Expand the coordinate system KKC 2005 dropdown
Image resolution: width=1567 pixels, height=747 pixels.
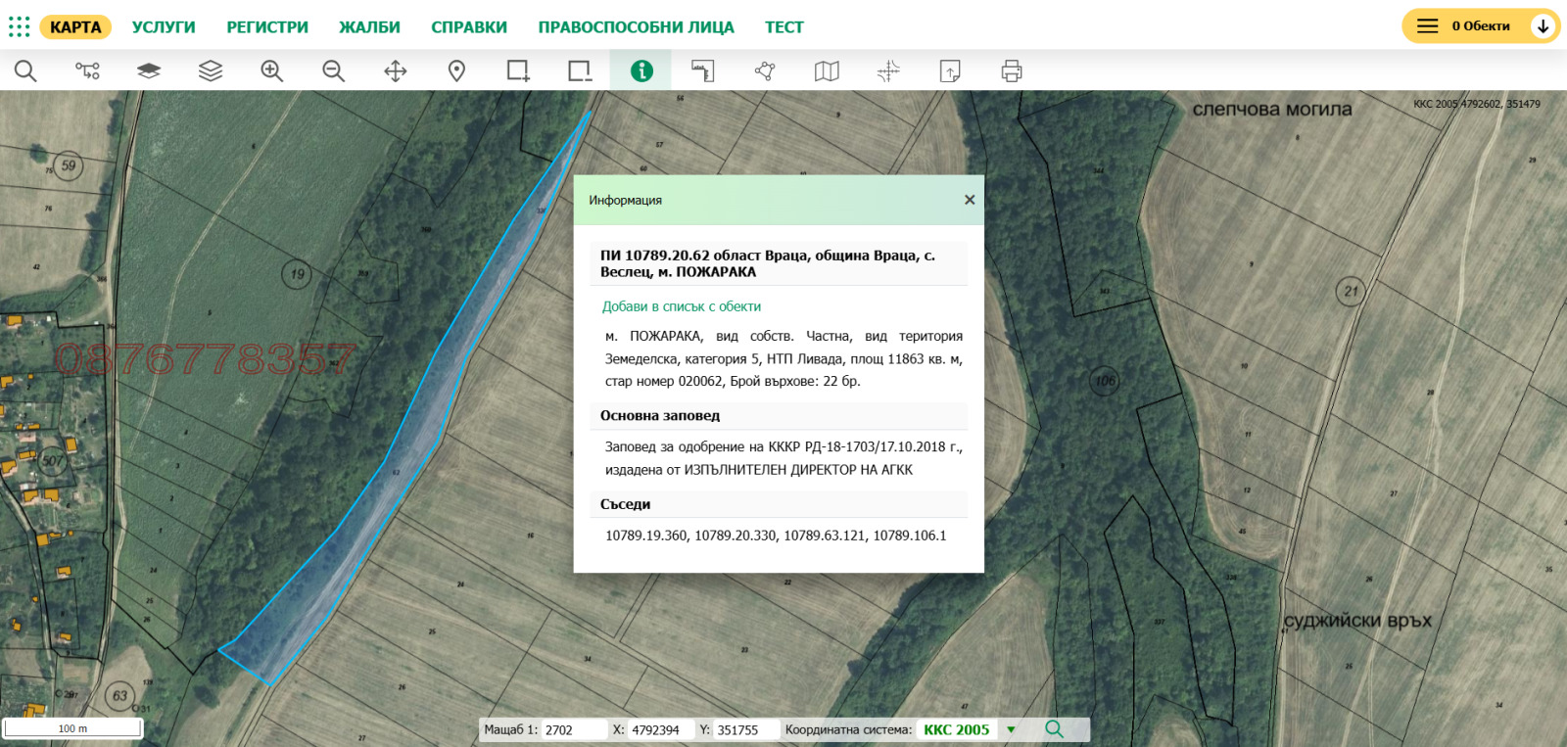[1011, 729]
